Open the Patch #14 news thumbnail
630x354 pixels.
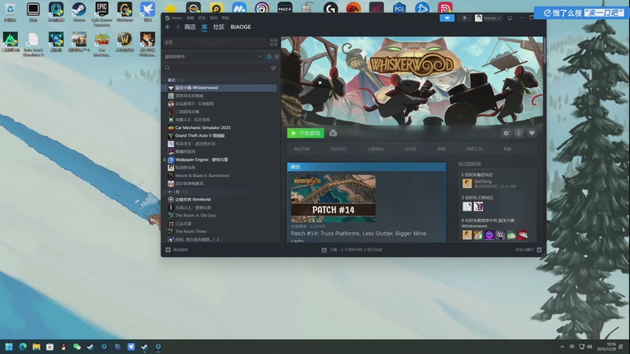click(x=333, y=198)
